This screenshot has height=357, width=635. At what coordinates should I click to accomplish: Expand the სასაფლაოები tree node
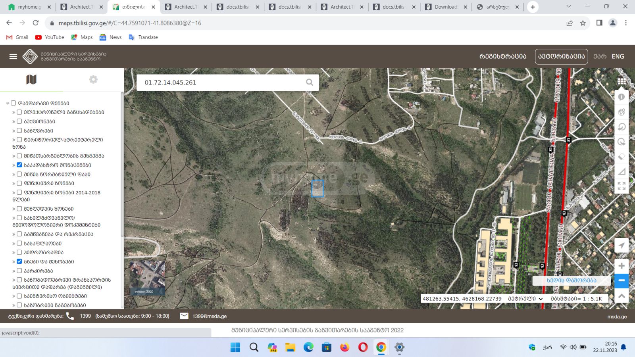13,243
